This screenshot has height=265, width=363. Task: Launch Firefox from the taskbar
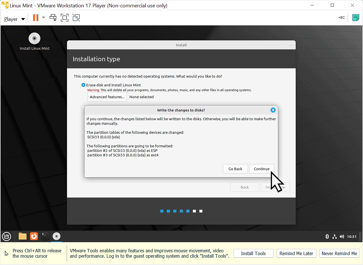[x=34, y=236]
